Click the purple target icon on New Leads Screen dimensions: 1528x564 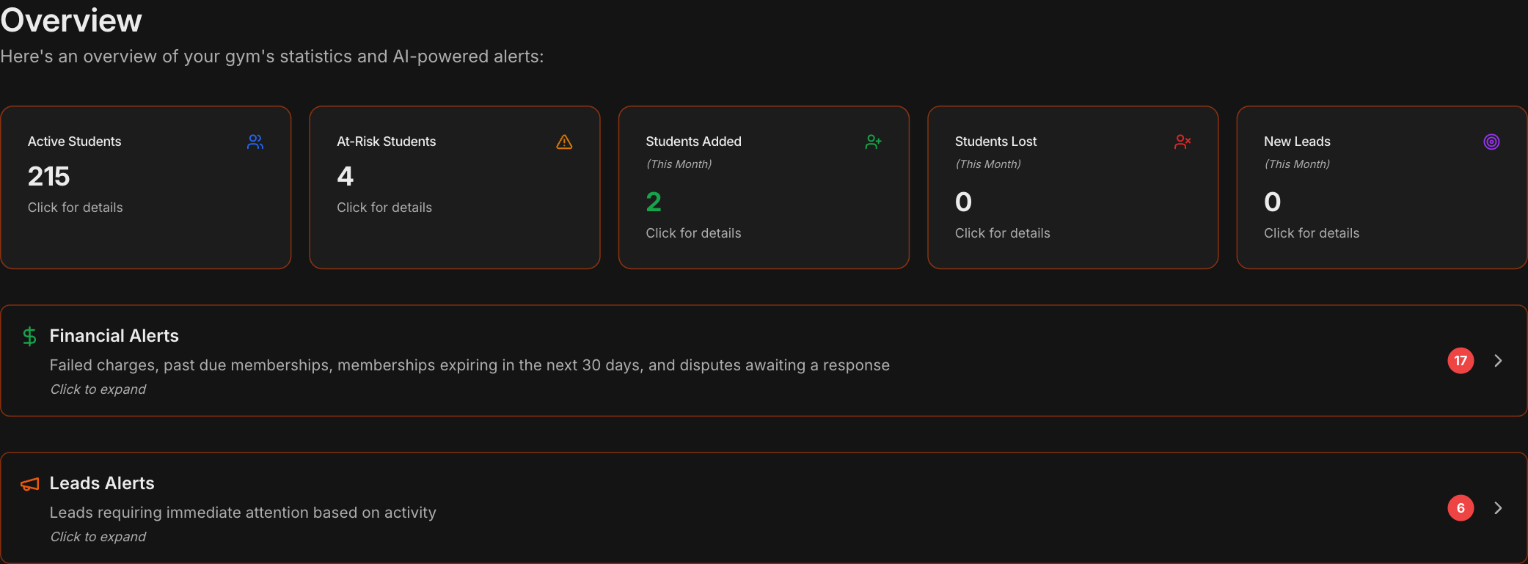coord(1491,142)
